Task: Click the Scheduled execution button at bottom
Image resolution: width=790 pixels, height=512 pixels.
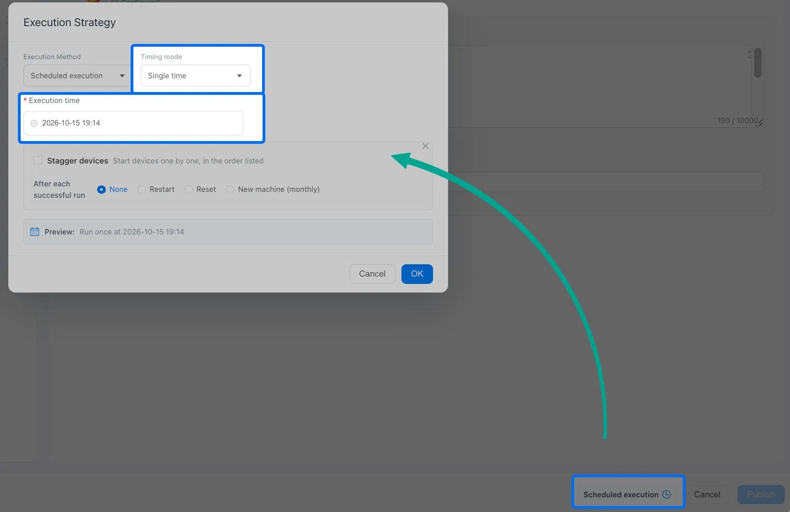Action: (627, 495)
